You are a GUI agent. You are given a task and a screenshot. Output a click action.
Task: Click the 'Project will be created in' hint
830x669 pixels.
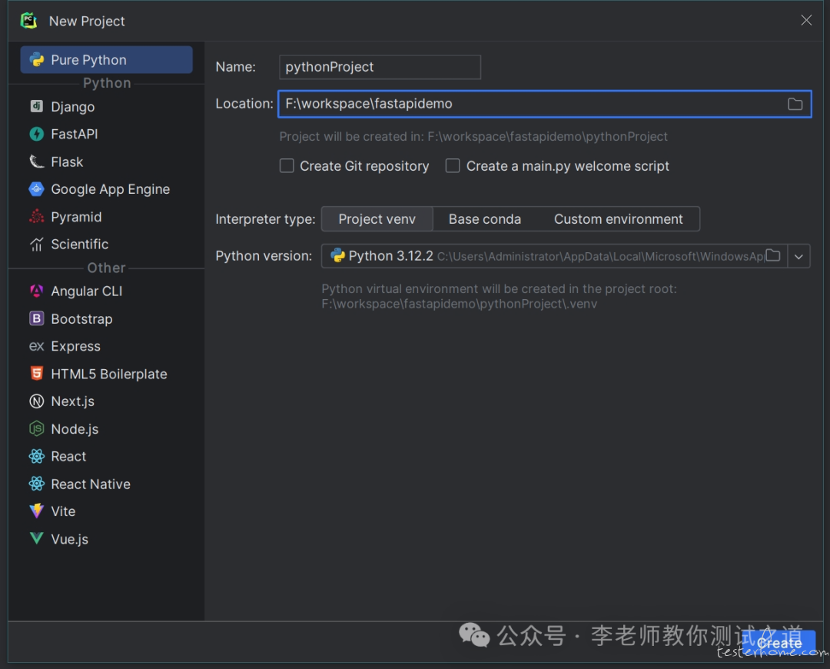[473, 137]
